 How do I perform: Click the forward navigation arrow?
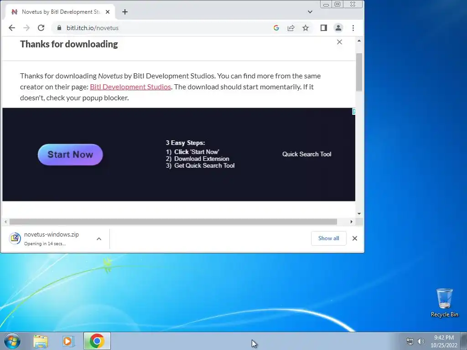pos(26,28)
